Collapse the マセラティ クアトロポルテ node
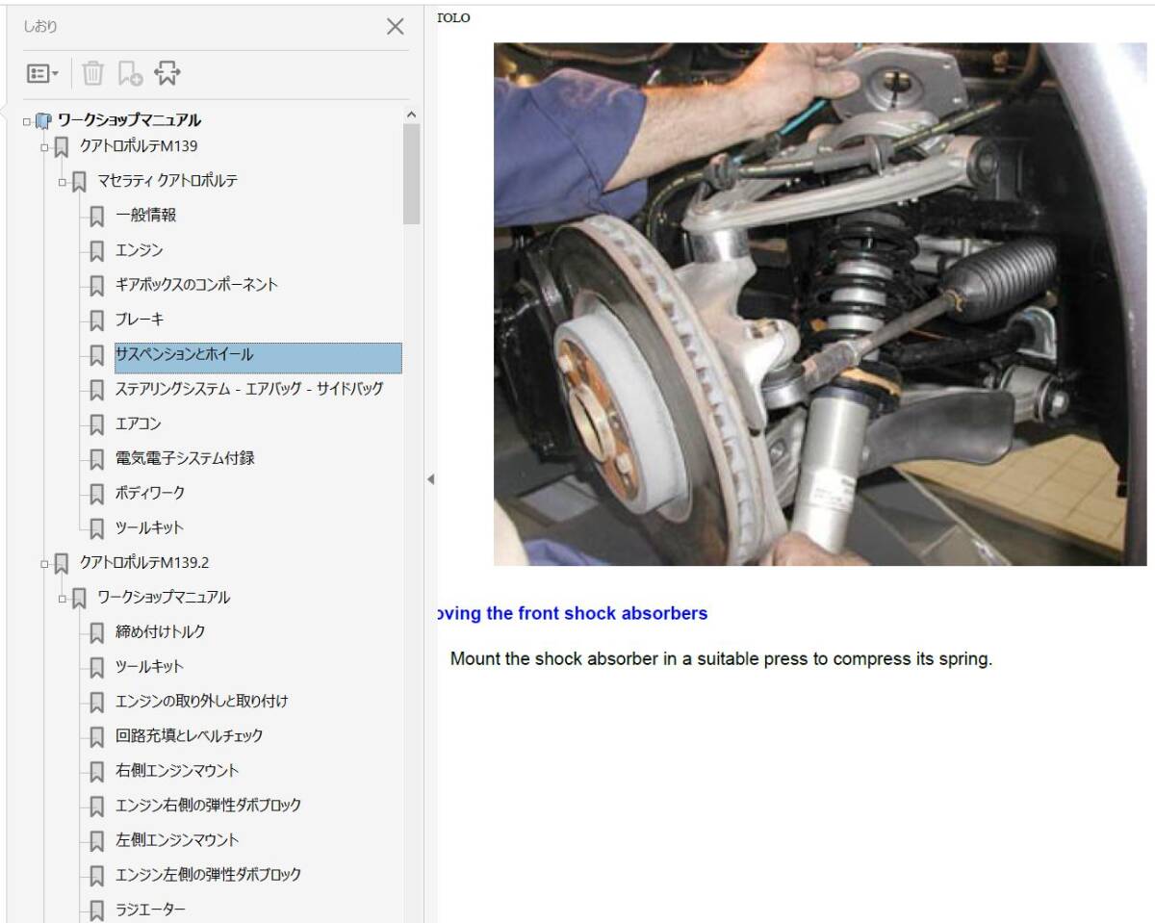1155x923 pixels. [62, 182]
